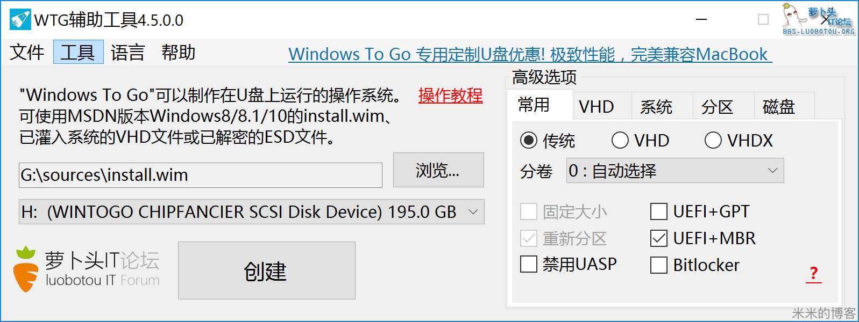Image resolution: width=859 pixels, height=322 pixels.
Task: Uncheck the UEFI+MBR option
Action: tap(658, 238)
